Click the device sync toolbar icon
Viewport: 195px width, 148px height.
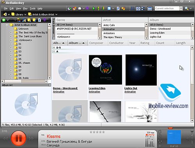click(x=80, y=9)
